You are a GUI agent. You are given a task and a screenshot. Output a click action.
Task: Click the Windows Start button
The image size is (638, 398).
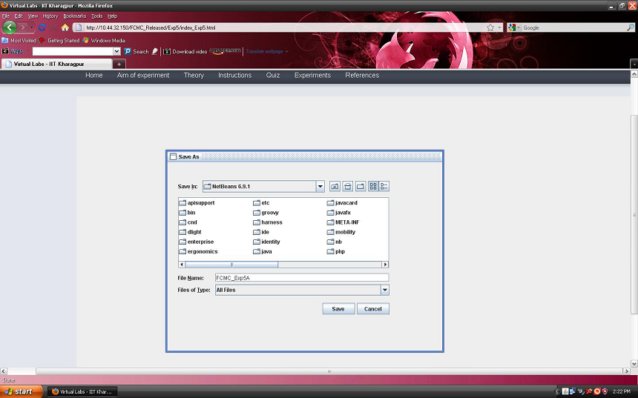pos(19,391)
